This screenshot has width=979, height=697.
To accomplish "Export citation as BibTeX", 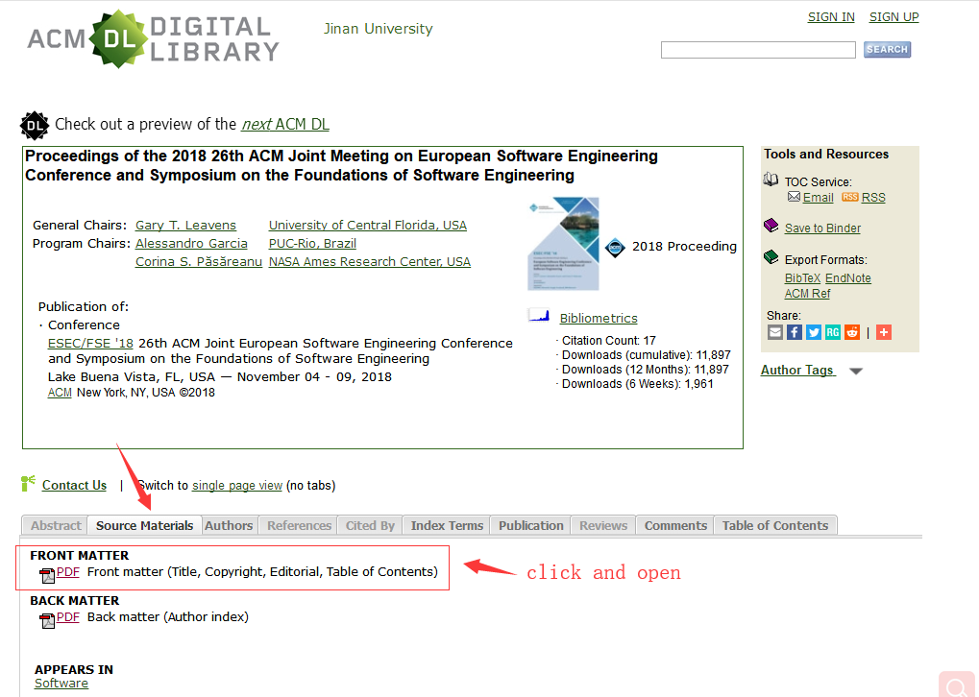I will 802,278.
